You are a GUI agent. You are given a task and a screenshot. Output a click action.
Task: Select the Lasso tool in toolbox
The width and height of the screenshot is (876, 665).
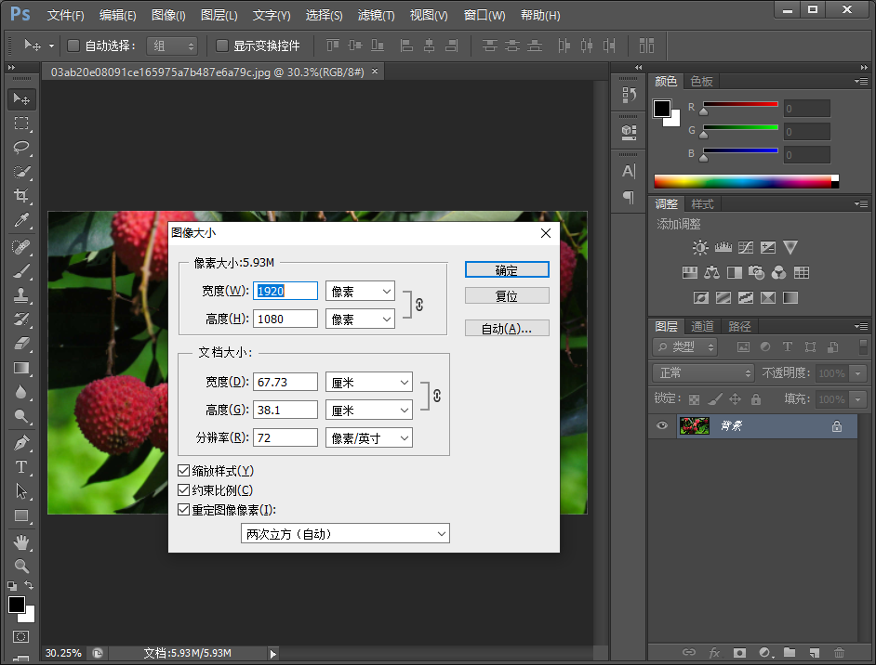pos(21,148)
